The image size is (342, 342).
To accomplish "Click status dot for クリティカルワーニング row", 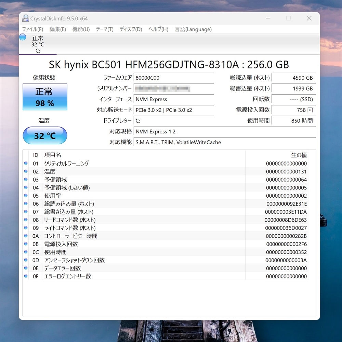I will tap(26, 163).
